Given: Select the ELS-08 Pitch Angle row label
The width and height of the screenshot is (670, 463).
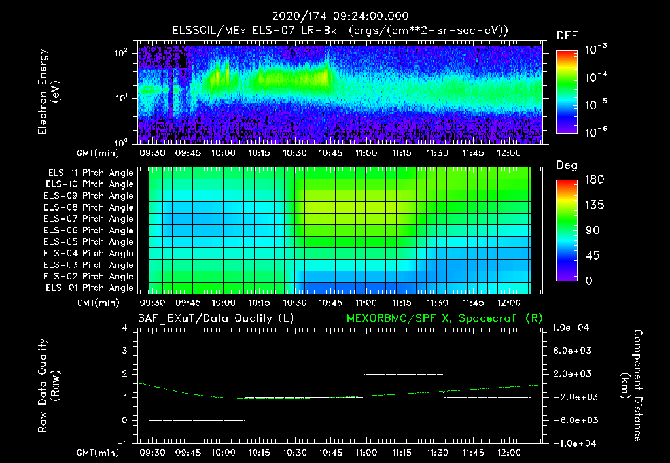Looking at the screenshot, I should [89, 207].
